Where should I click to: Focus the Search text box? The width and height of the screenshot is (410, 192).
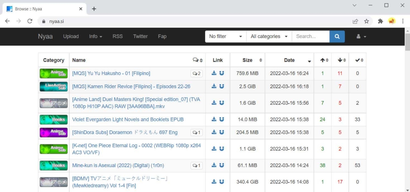(311, 36)
